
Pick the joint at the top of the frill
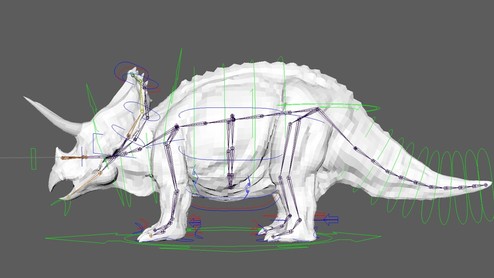132,74
